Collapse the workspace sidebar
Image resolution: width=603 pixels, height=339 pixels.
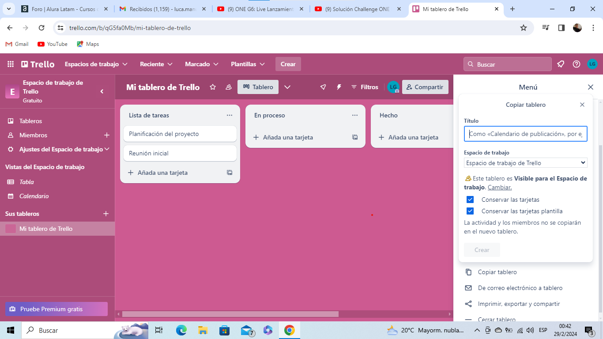point(102,91)
